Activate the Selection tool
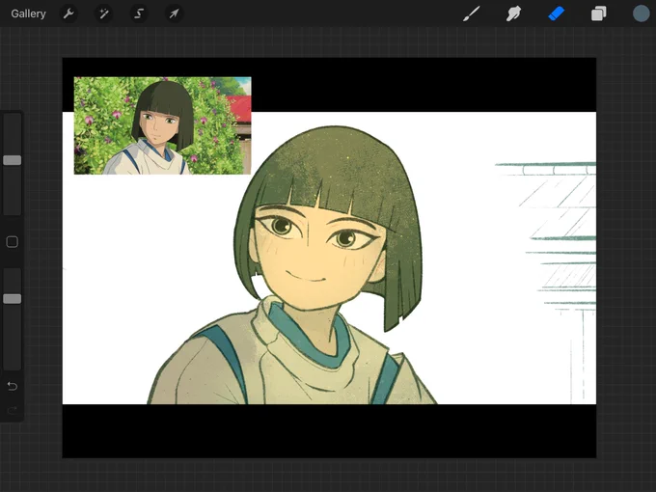The image size is (656, 492). click(139, 14)
